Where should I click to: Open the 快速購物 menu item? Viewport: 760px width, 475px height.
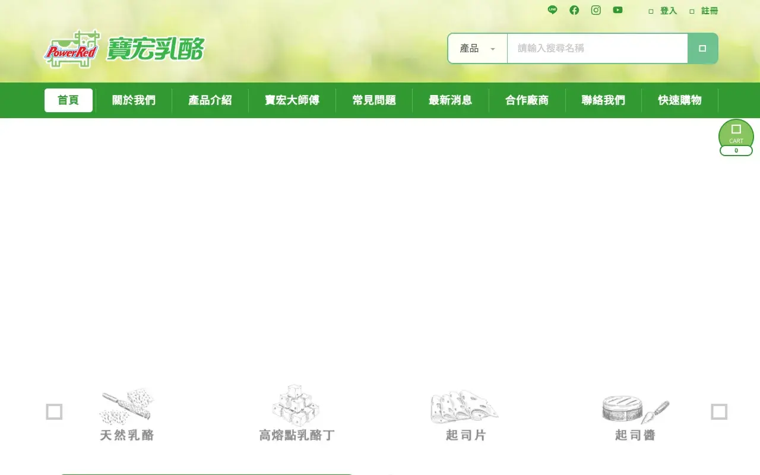(x=680, y=100)
